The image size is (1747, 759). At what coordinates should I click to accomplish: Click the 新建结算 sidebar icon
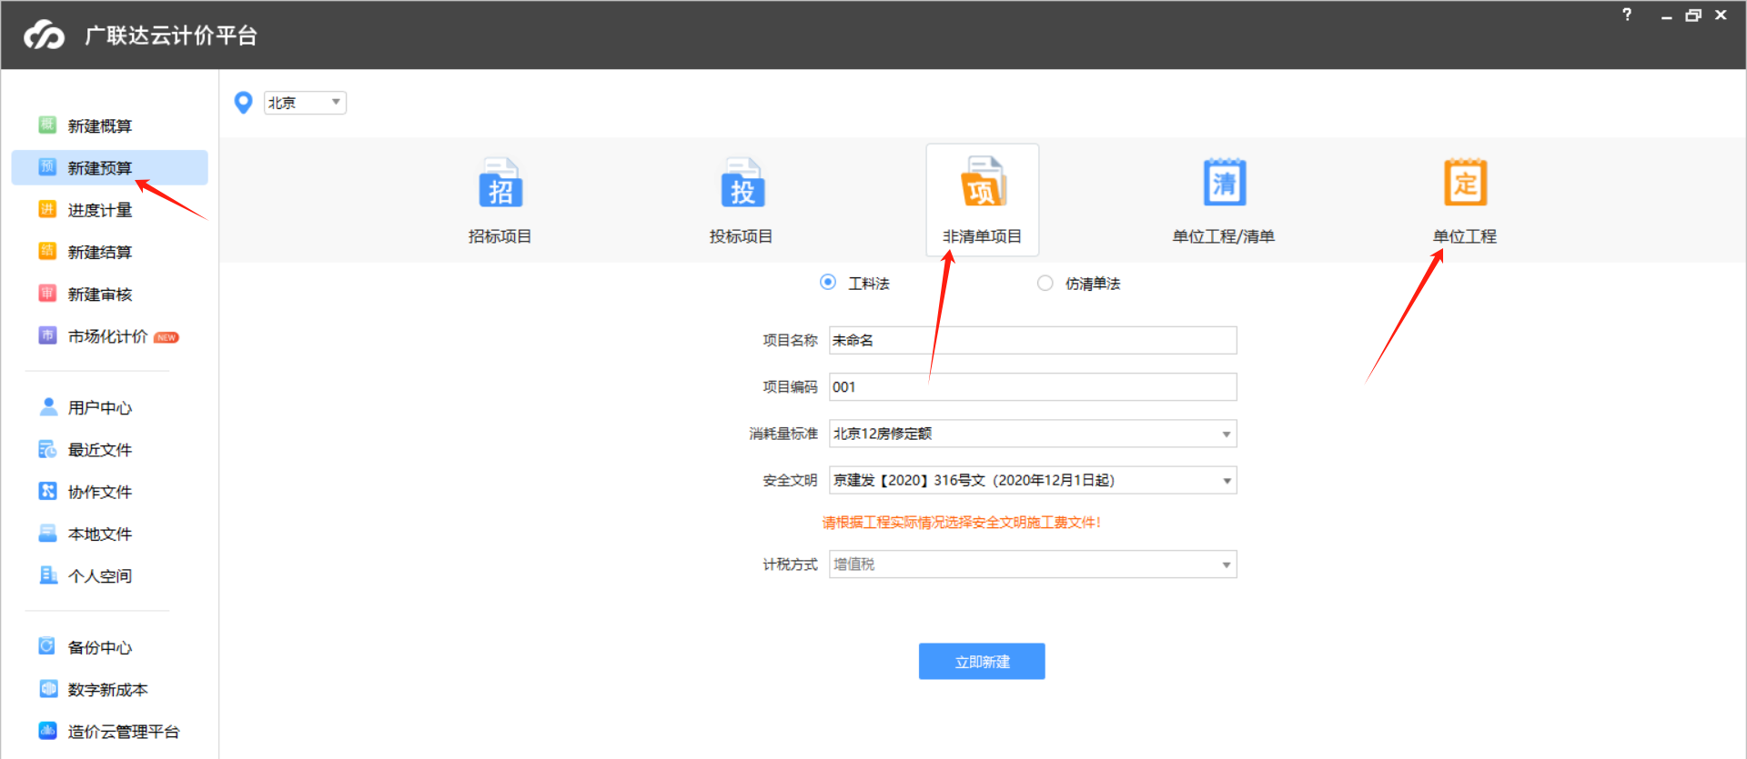(x=47, y=252)
